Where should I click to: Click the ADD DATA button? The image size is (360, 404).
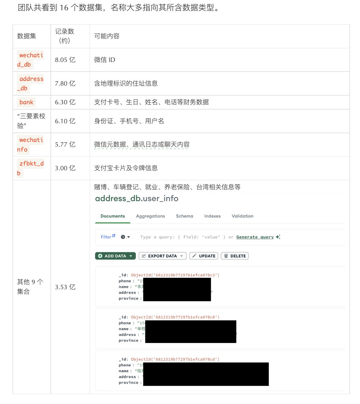[x=115, y=256]
